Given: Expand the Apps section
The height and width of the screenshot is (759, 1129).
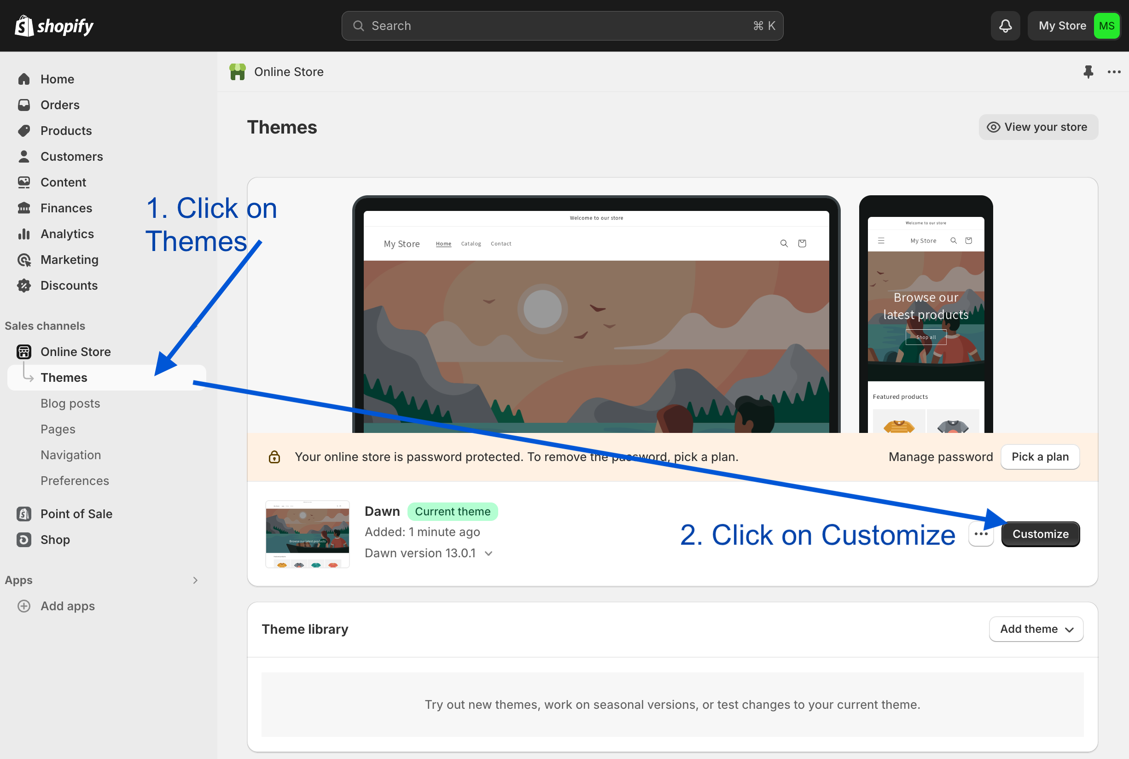Looking at the screenshot, I should pos(195,580).
